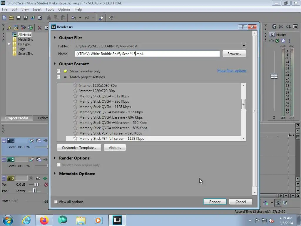Click the Extract Audio from CD icon
Viewport: 301px width, 226px height.
click(x=30, y=28)
